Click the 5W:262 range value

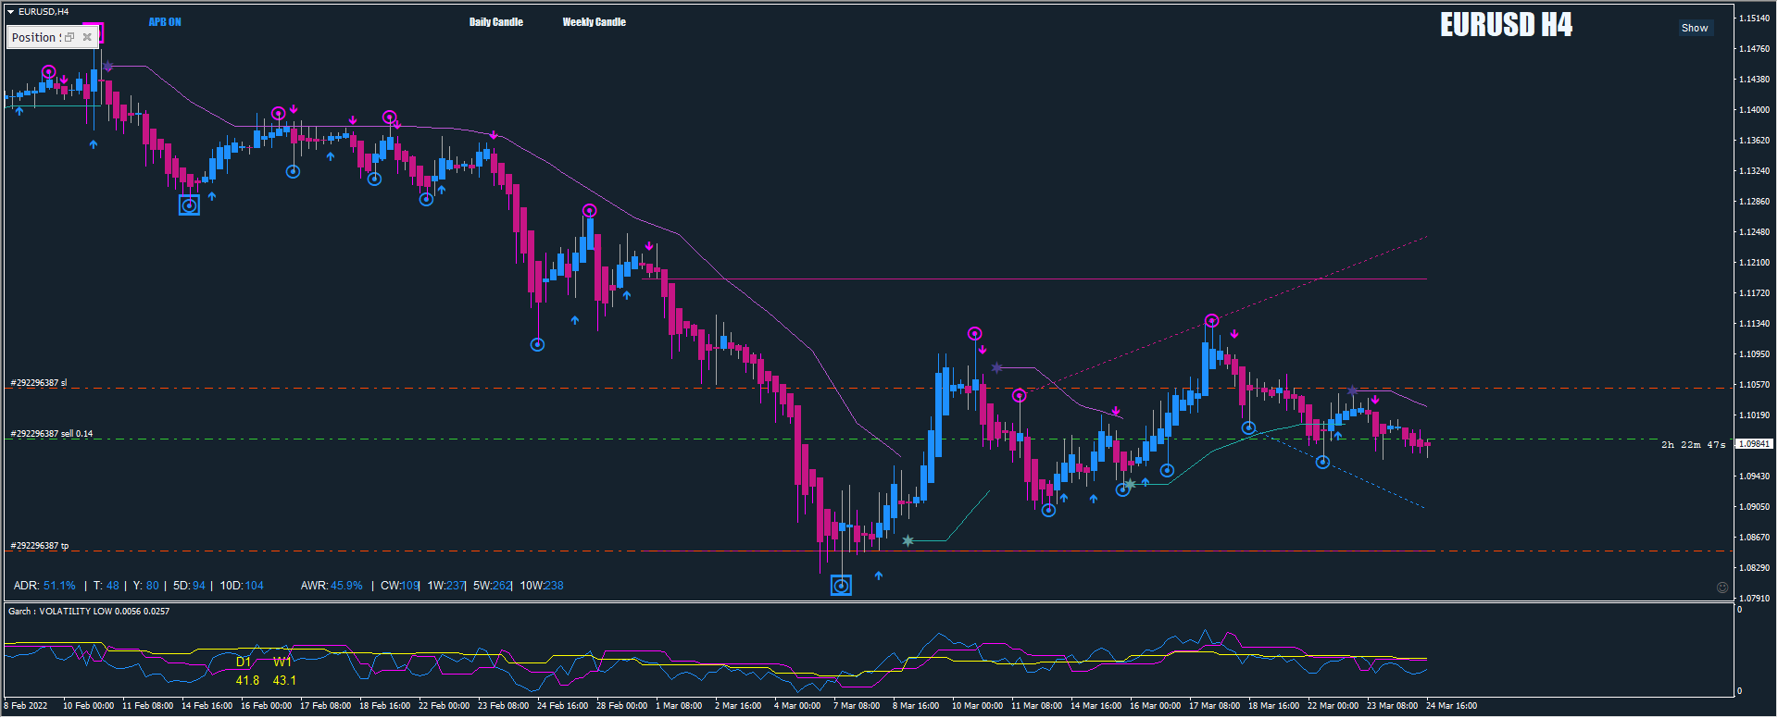(493, 586)
